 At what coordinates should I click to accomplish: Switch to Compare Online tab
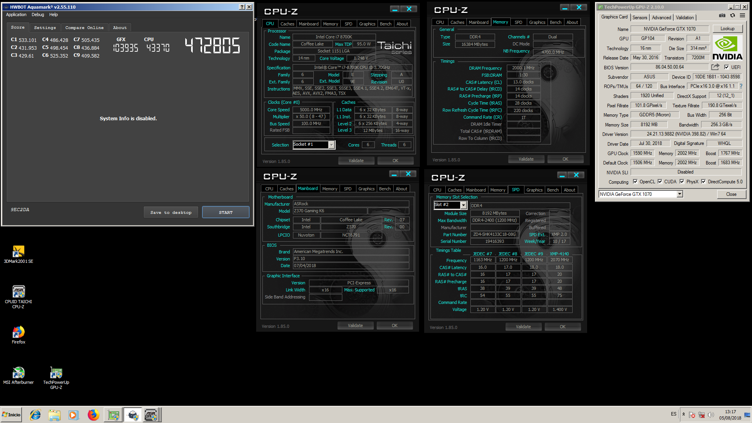[x=84, y=28]
